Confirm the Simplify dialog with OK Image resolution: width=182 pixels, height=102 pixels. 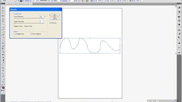pos(55,15)
